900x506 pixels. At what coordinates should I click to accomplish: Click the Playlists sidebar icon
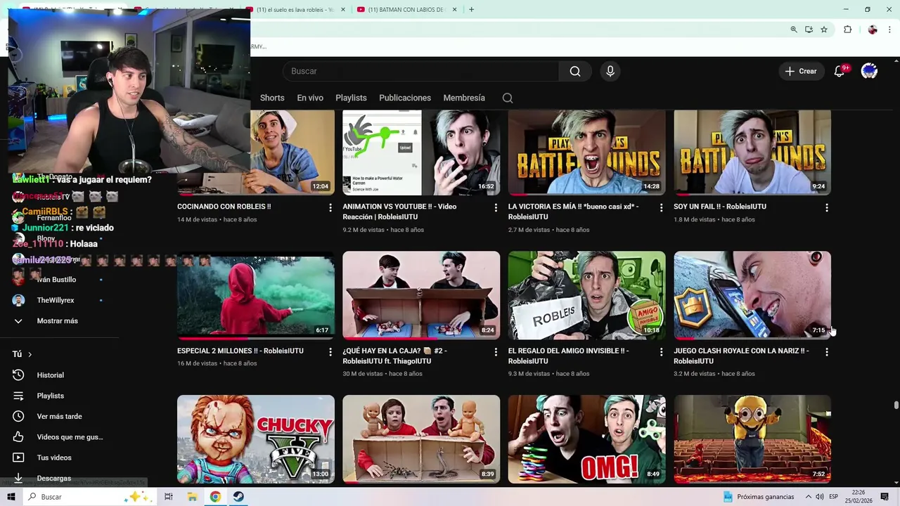coord(18,396)
